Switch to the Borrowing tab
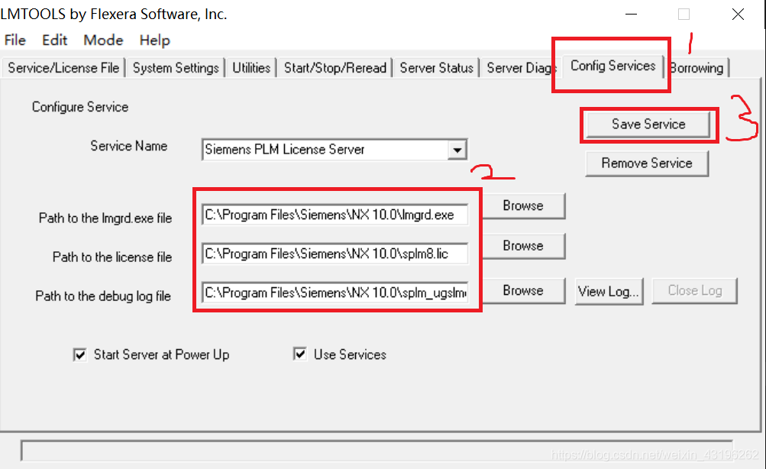Image resolution: width=766 pixels, height=469 pixels. [697, 68]
